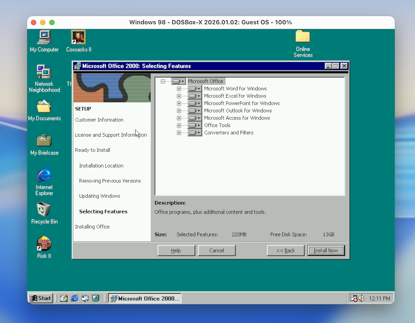
Task: Expand Microsoft Access for Windows node
Action: (179, 118)
